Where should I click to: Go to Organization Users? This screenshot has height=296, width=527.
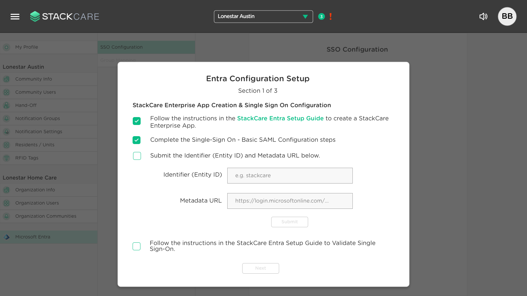pos(49,203)
